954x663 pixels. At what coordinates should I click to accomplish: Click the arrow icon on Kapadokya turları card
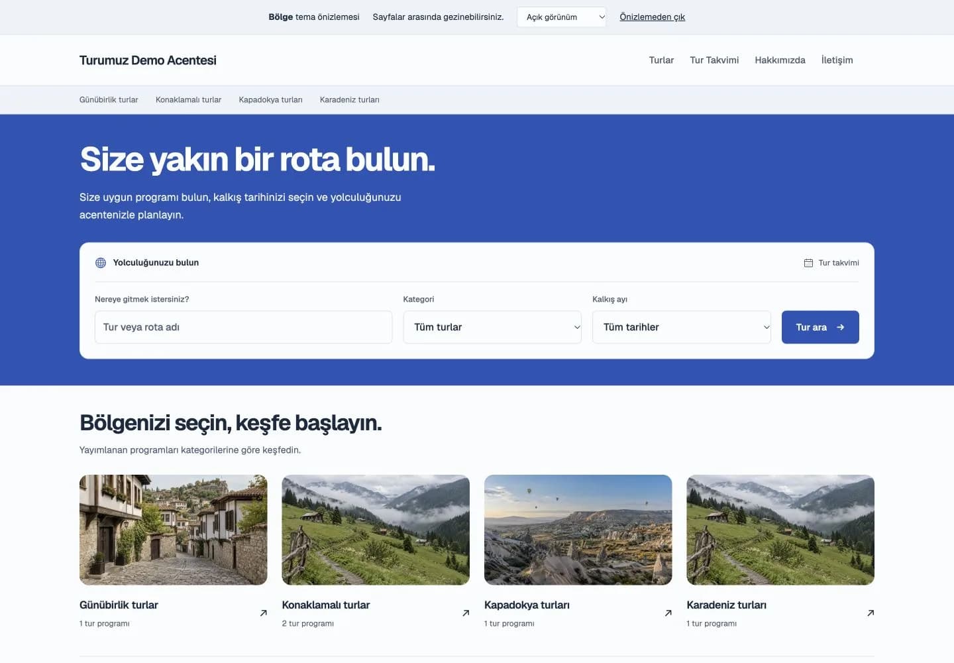(668, 613)
